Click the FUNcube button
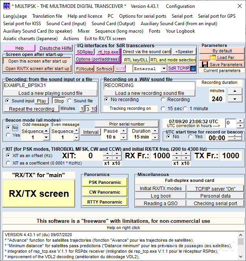The height and width of the screenshot is (261, 246). (x=85, y=69)
